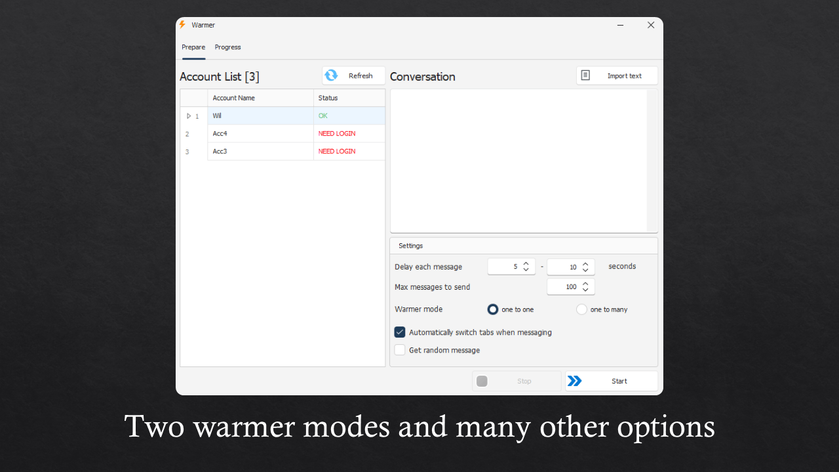The image size is (839, 472).
Task: Click the NEED LOGIN status for Acc3
Action: 336,151
